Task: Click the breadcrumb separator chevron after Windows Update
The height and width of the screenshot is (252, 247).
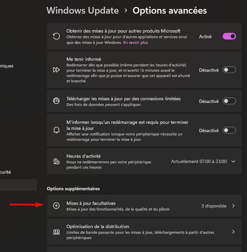Action: (126, 11)
